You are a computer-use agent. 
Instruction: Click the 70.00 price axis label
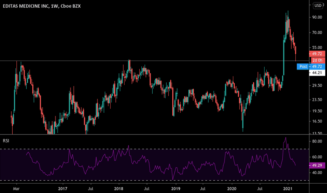(317, 33)
